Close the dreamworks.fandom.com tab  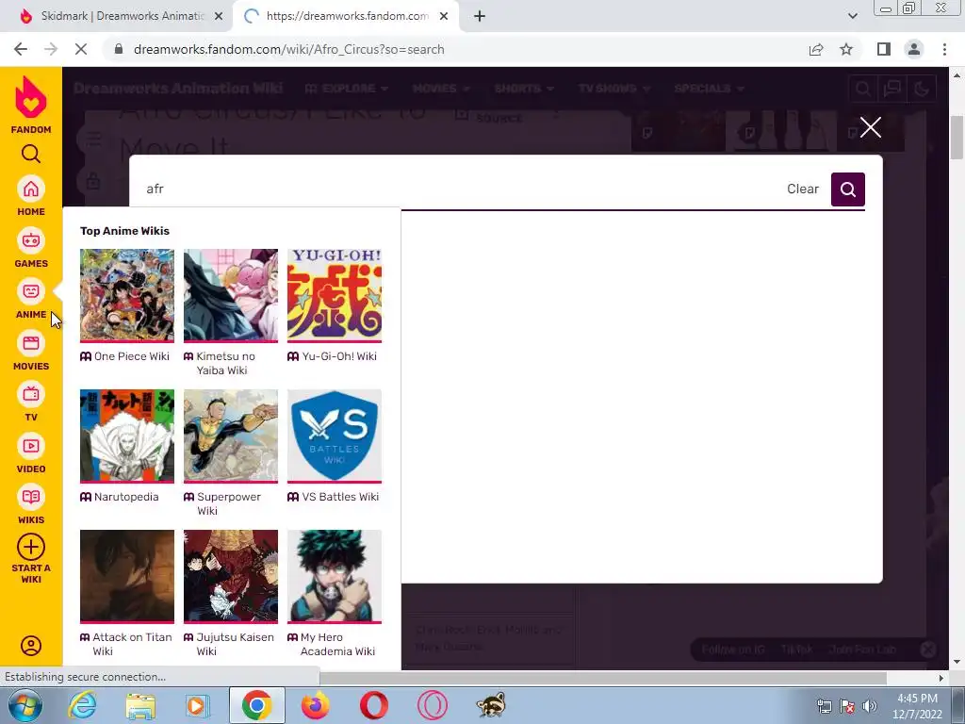444,16
